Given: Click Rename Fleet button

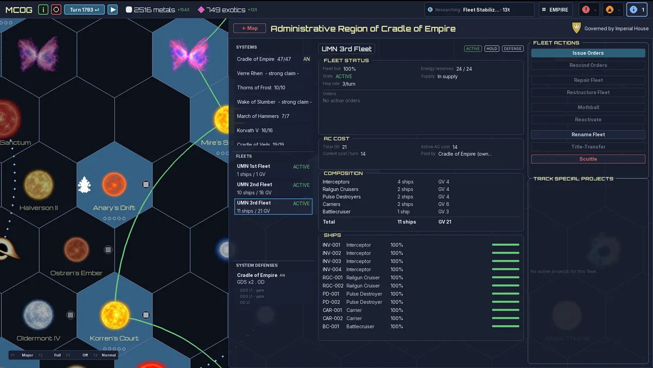Looking at the screenshot, I should (588, 134).
